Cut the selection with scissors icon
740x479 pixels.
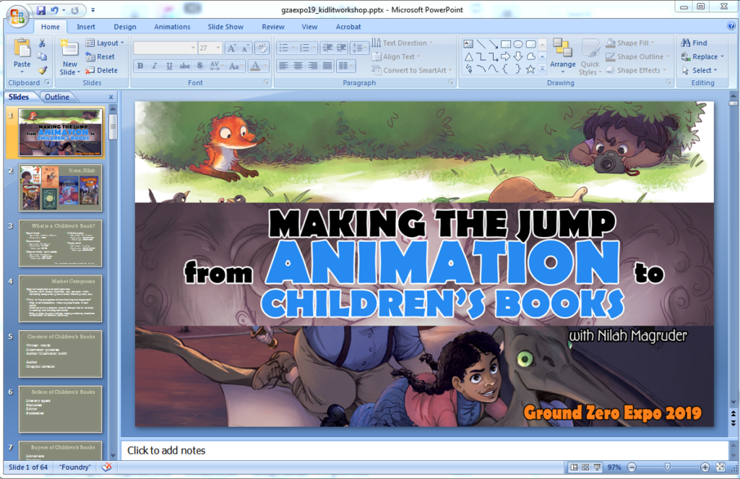pyautogui.click(x=42, y=43)
